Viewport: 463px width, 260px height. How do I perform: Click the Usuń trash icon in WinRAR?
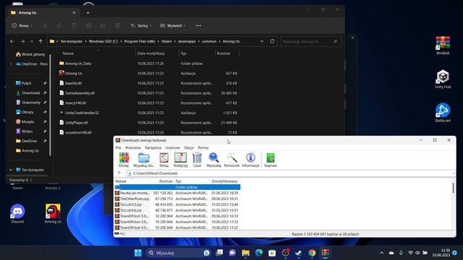click(x=197, y=160)
